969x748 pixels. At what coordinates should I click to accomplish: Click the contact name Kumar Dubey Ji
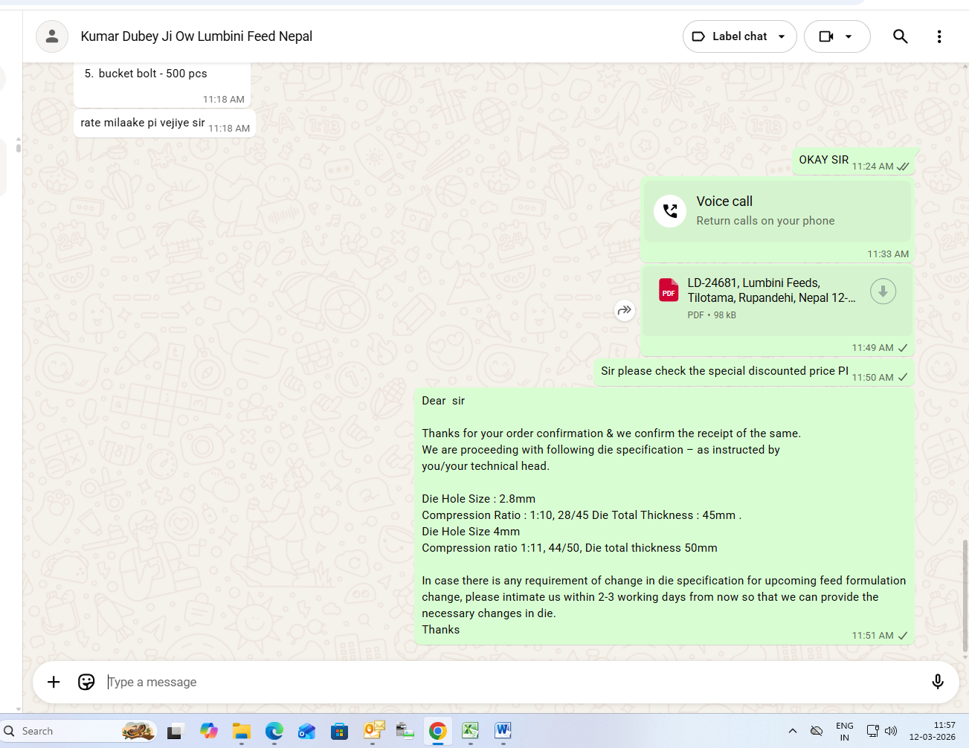point(196,36)
